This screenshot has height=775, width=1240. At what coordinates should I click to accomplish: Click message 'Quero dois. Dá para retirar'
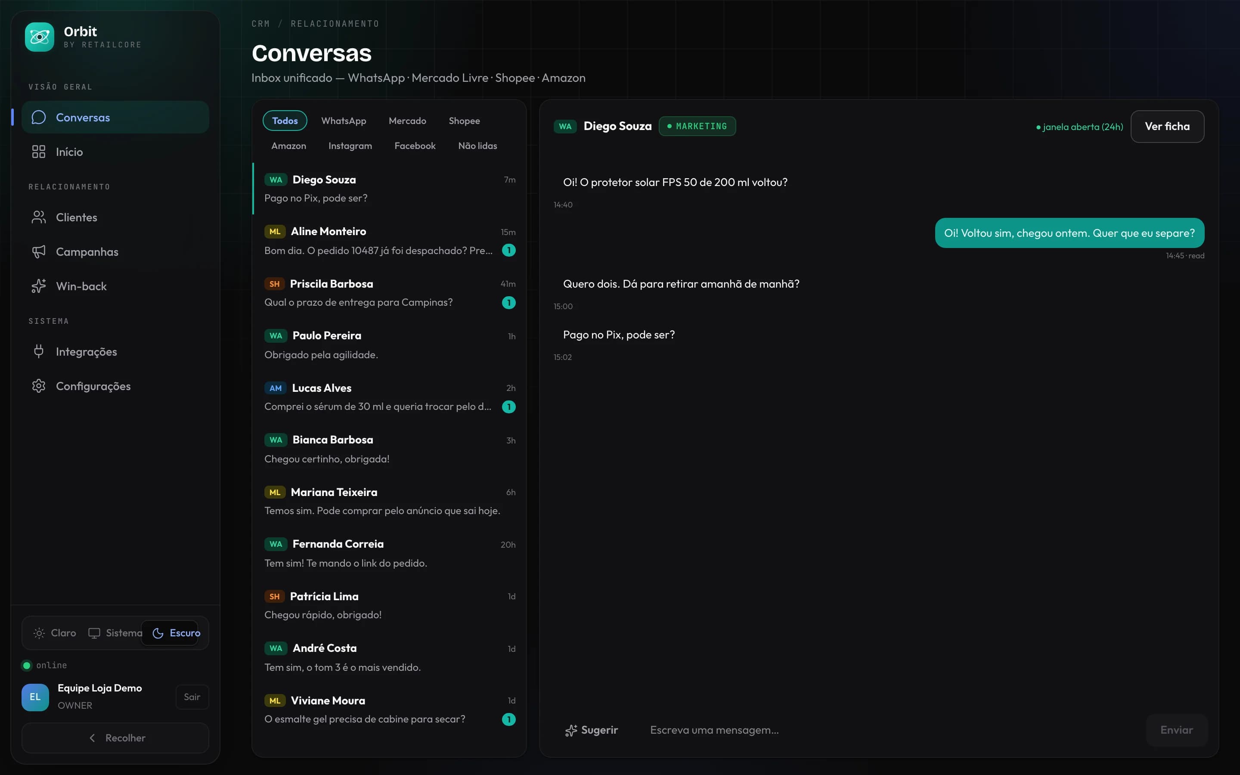681,283
